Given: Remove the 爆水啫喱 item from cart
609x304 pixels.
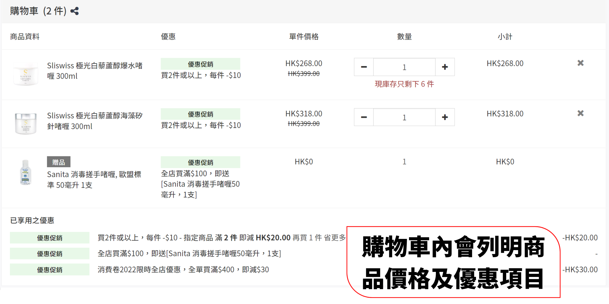Looking at the screenshot, I should 580,63.
